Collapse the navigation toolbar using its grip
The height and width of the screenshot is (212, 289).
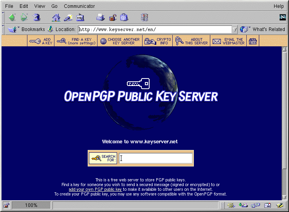pyautogui.click(x=3, y=17)
